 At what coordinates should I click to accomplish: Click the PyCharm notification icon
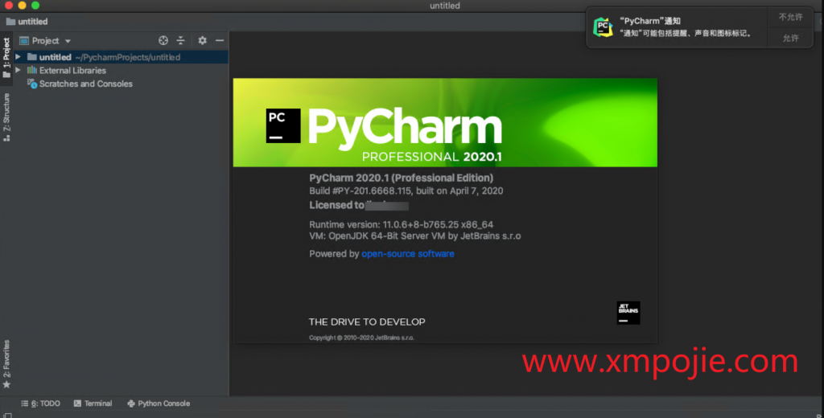click(603, 27)
